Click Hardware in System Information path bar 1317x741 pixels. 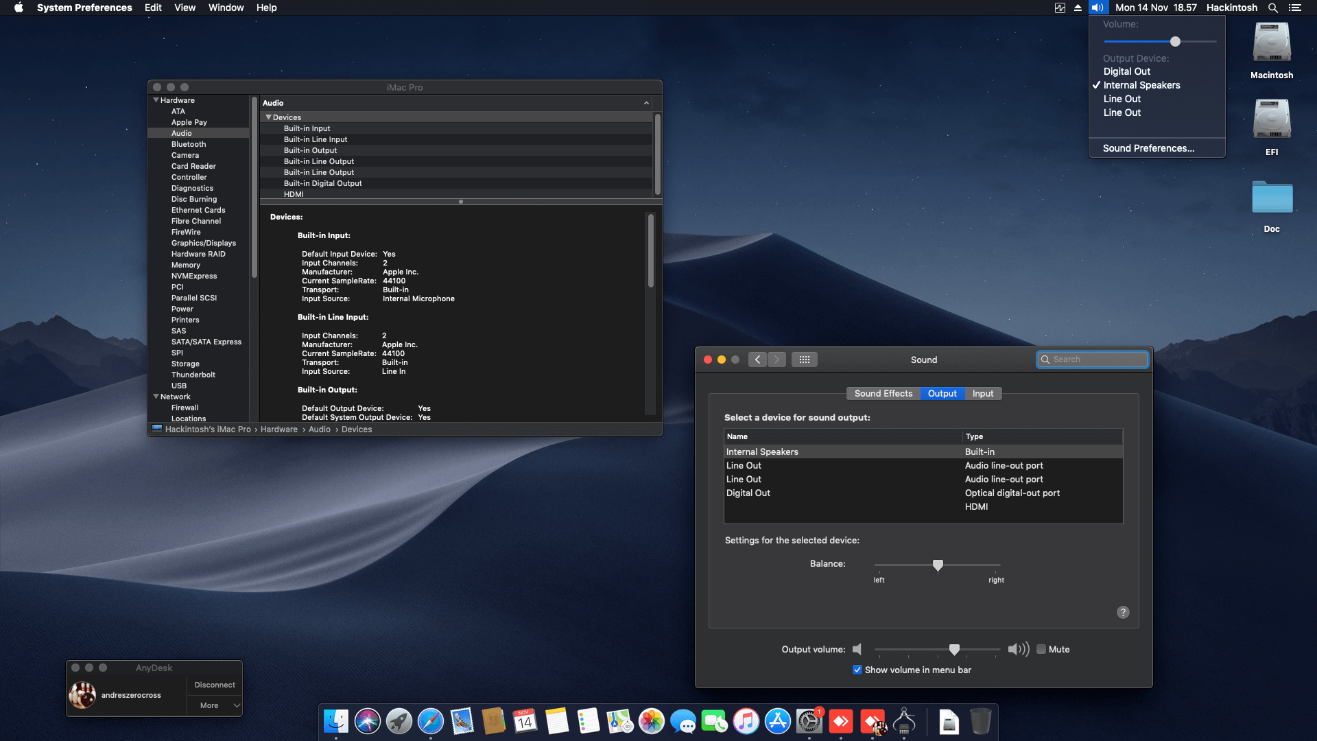[279, 430]
